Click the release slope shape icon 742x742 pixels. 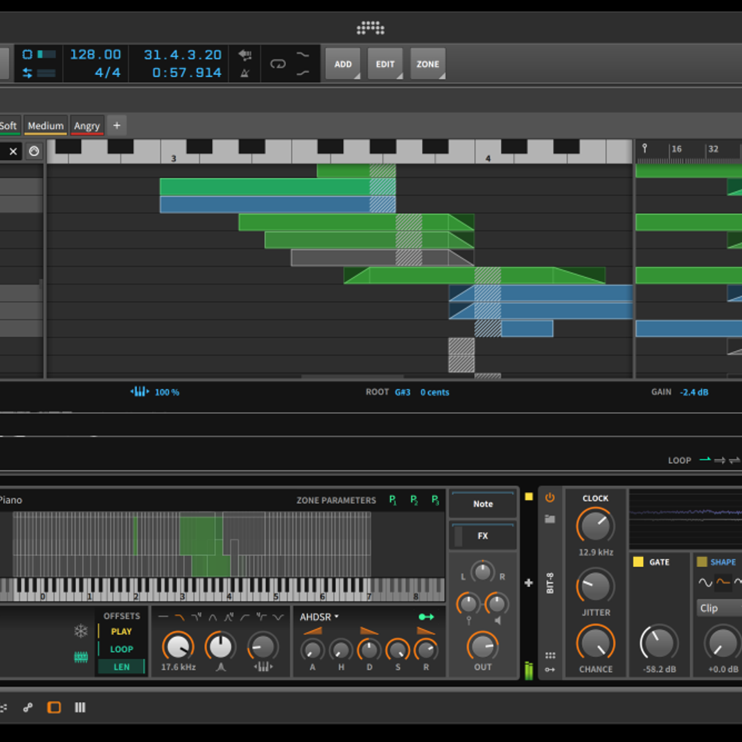426,631
